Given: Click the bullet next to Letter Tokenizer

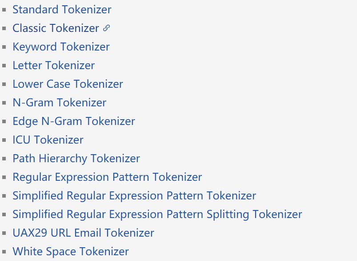Looking at the screenshot, I should click(x=4, y=65).
